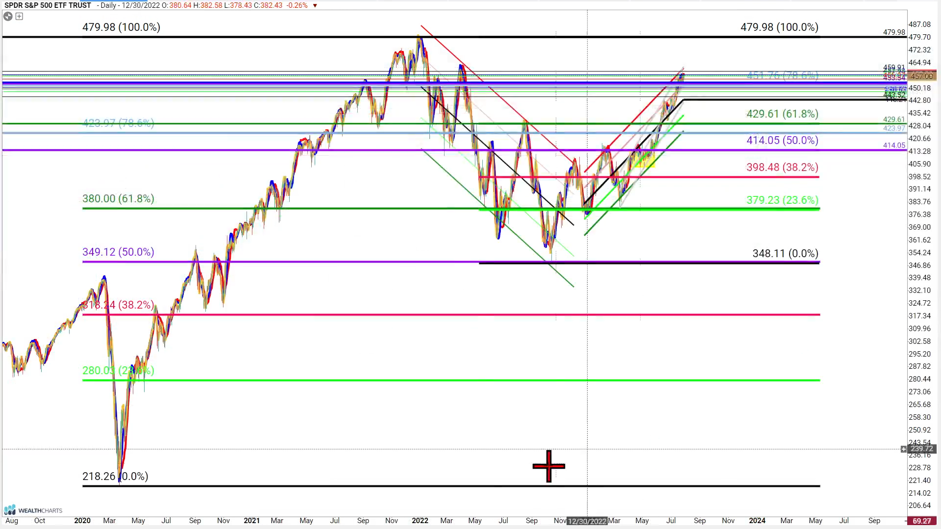Click the 464.94 price axis label
The image size is (941, 529).
click(x=919, y=62)
